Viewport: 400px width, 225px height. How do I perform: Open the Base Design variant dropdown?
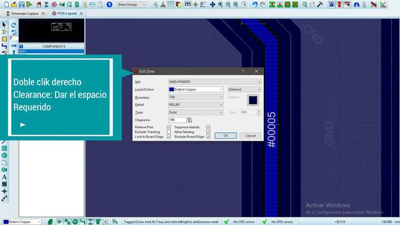[132, 4]
